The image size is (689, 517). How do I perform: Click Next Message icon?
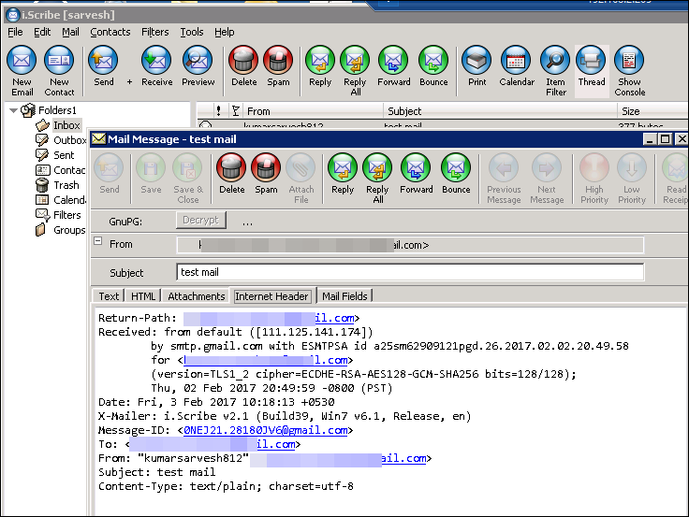(547, 179)
